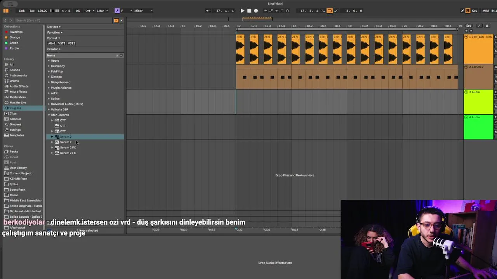Select the Purple collection
Screen dimensions: 497x279
(x=14, y=48)
